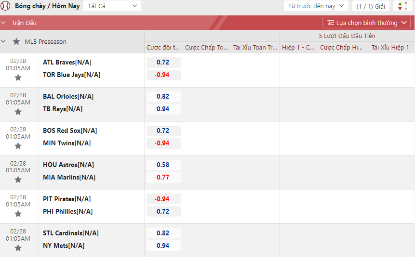
Task: Star the BOS Red Sox vs MIN Twins match
Action: coord(18,146)
